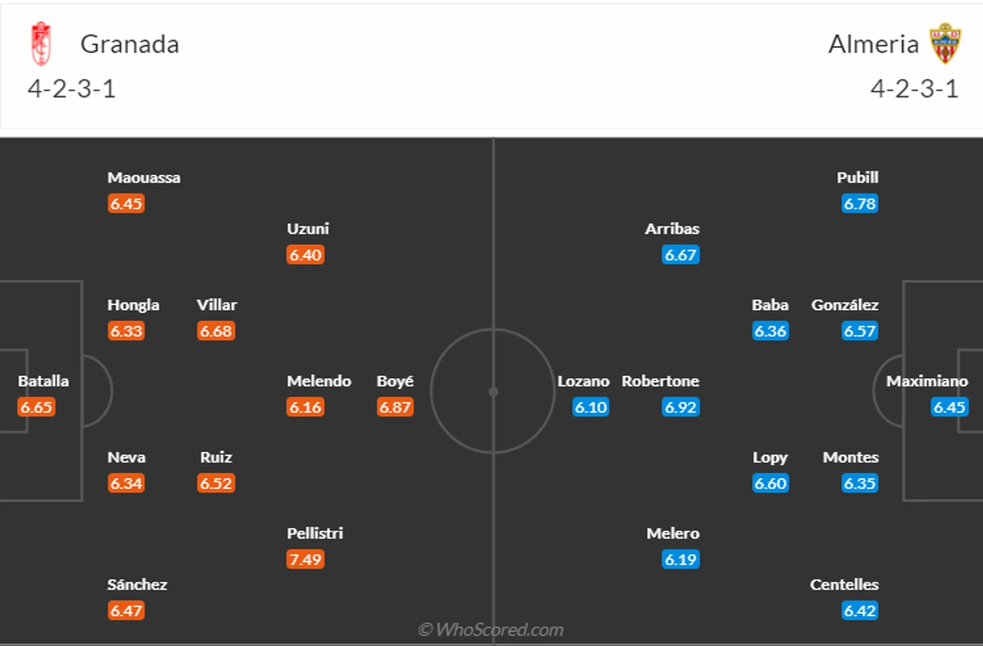Select Boyé's 6.87 rating badge
This screenshot has width=983, height=646.
[x=395, y=407]
